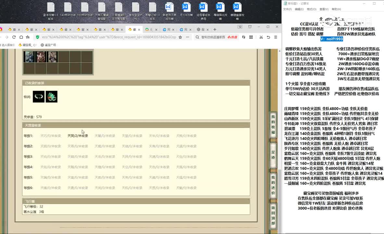Click the 等级6 row label

[28, 188]
